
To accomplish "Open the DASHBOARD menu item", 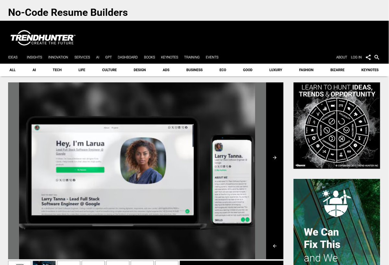I will (x=128, y=57).
